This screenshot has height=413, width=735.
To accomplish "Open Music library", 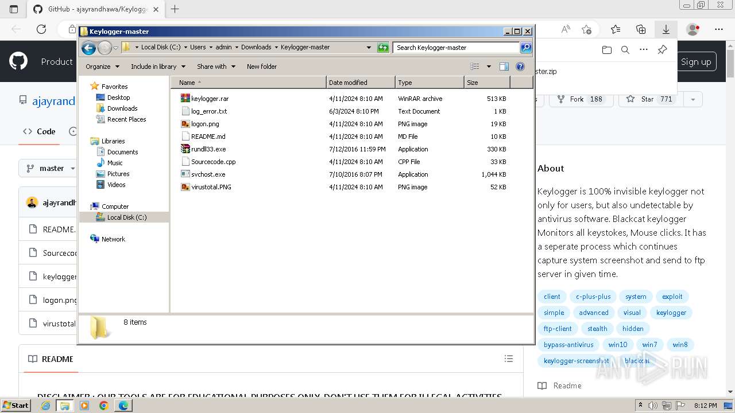I will click(115, 163).
